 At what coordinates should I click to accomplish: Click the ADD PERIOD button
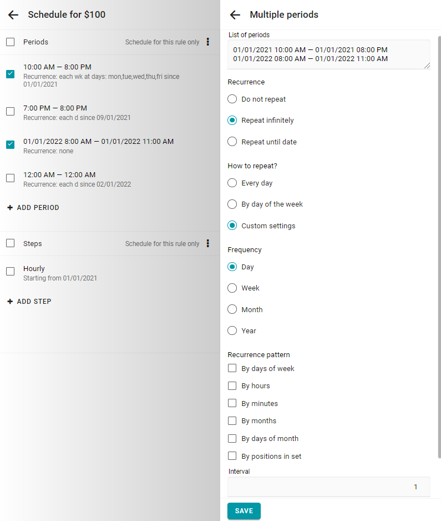(33, 208)
